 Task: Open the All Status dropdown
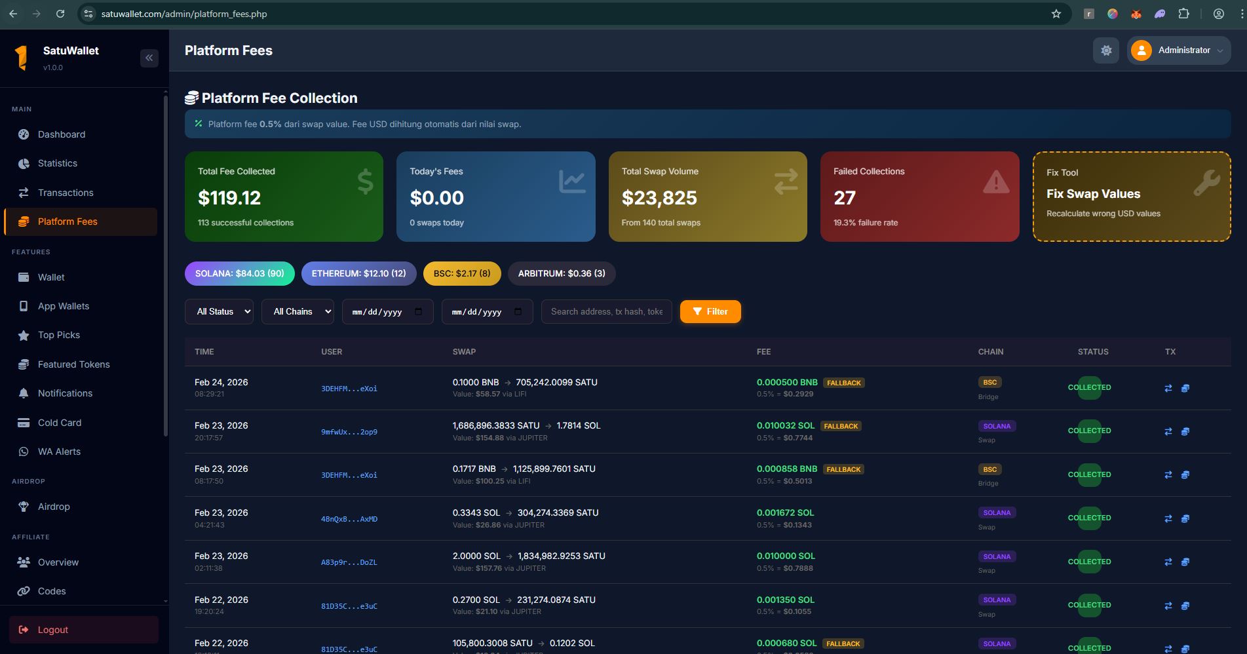coord(219,312)
